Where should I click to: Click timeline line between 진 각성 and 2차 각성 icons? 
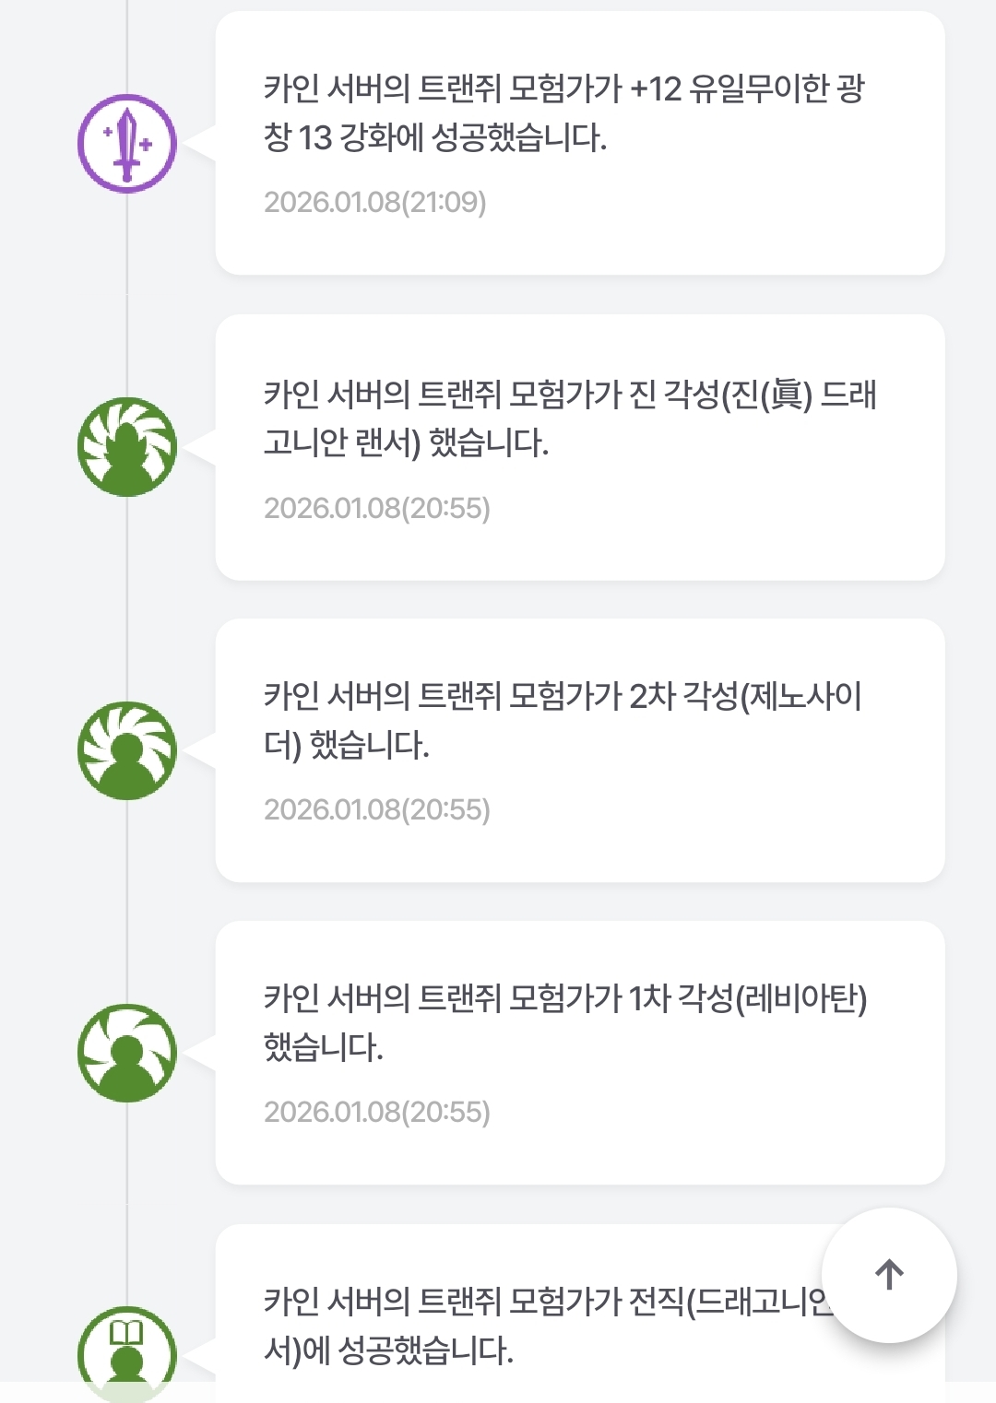127,599
